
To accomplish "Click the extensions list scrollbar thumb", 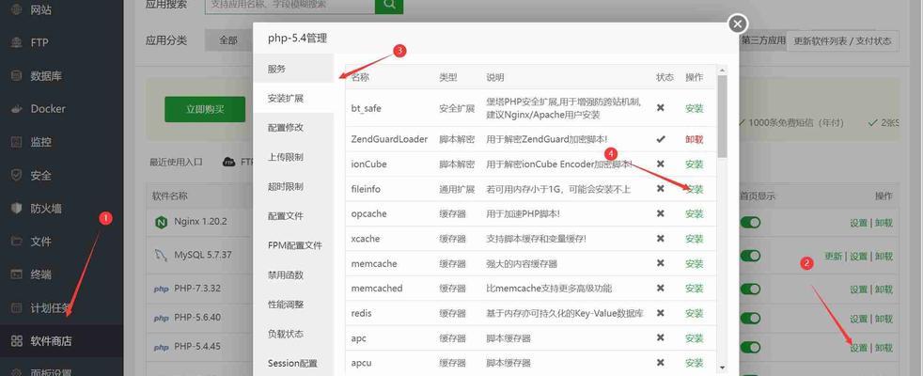I will click(x=722, y=116).
